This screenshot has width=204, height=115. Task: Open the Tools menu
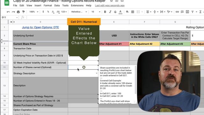(65, 5)
